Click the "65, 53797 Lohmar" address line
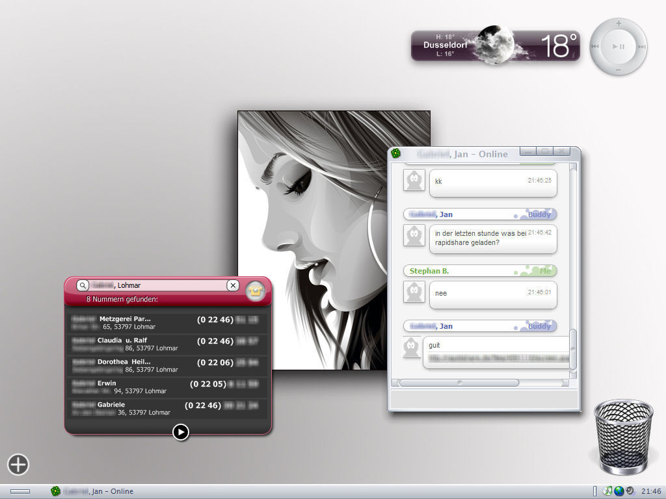This screenshot has height=499, width=666. point(129,327)
